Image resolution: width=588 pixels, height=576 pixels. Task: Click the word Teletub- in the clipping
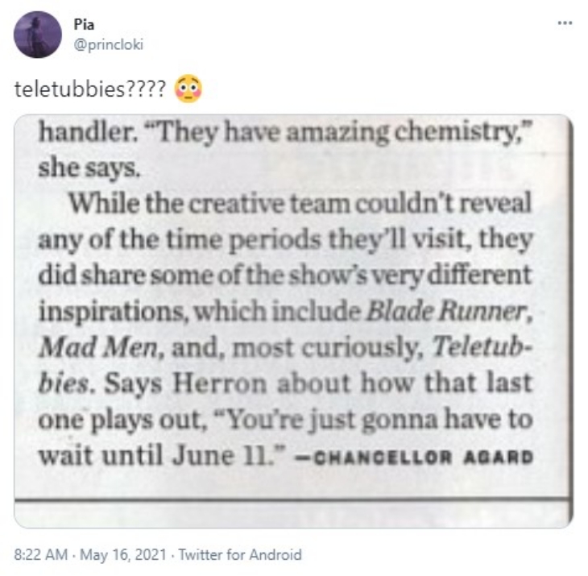482,346
